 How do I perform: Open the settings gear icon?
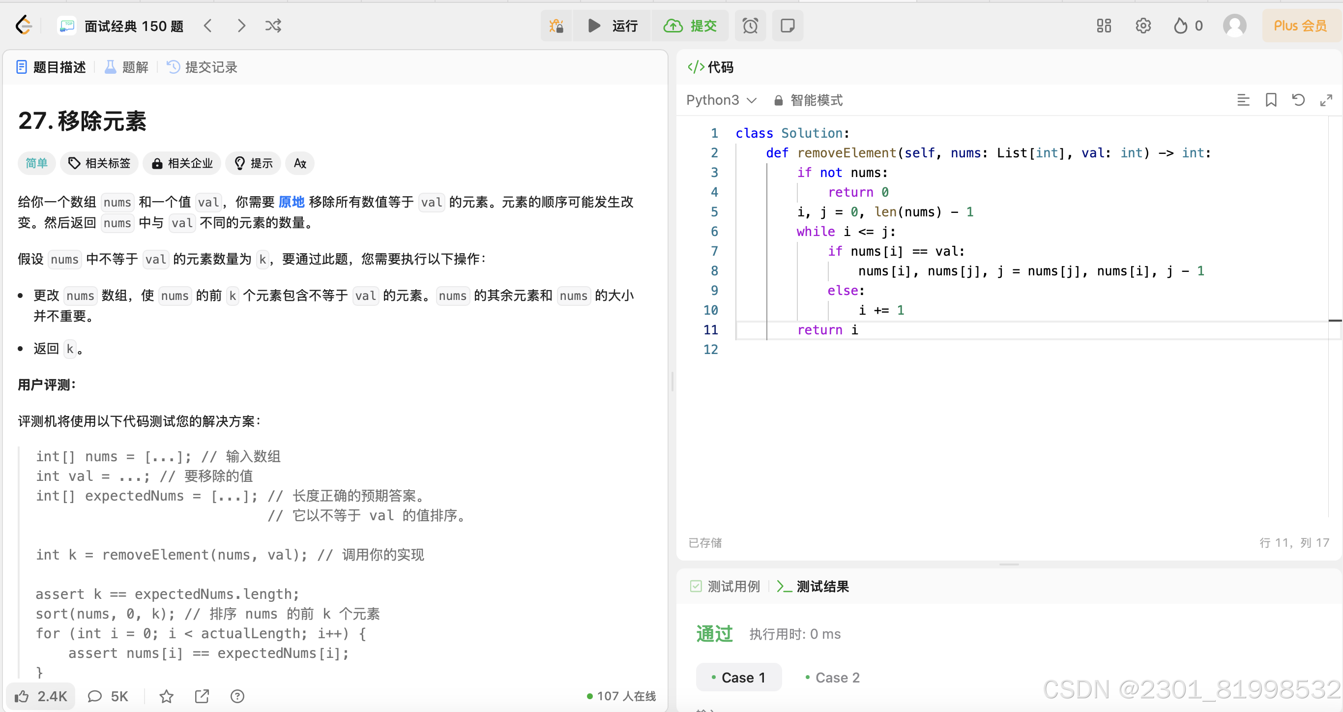(x=1143, y=26)
